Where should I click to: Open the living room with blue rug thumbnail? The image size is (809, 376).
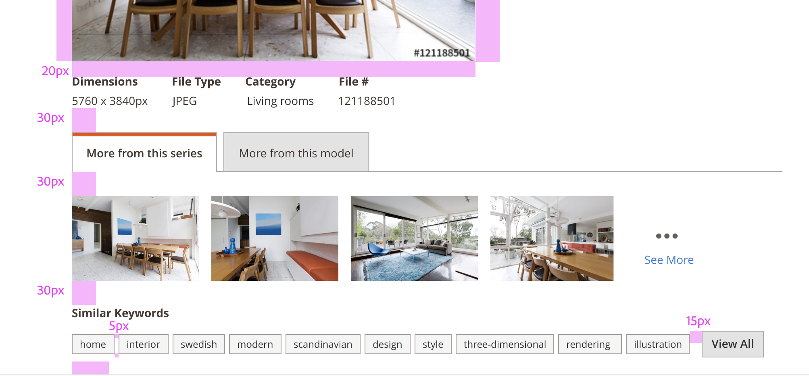coord(414,238)
